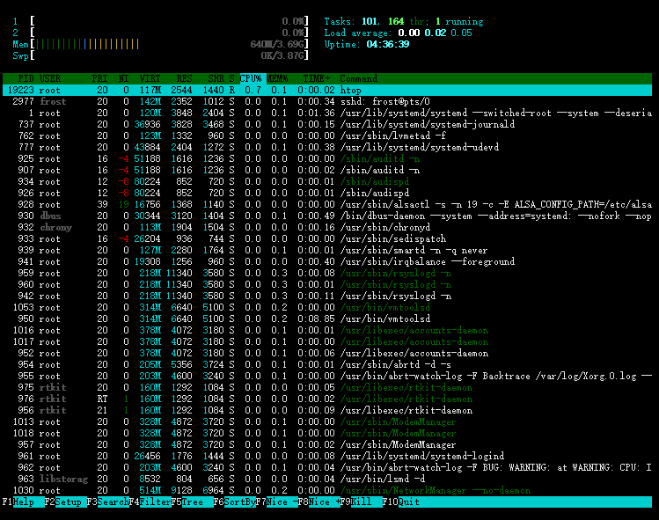Select accounts-daemon row PID 952

click(327, 353)
